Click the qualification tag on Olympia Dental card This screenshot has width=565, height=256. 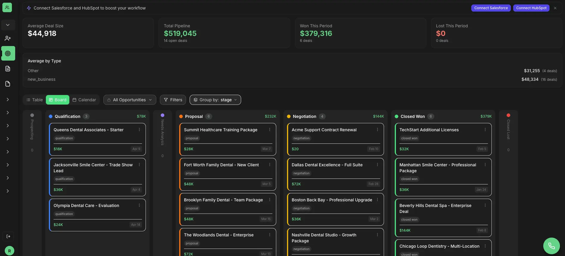[x=64, y=214]
